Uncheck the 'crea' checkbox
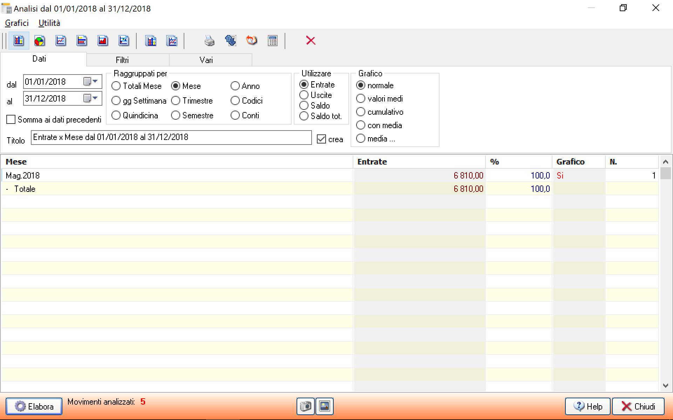The image size is (673, 420). click(321, 139)
